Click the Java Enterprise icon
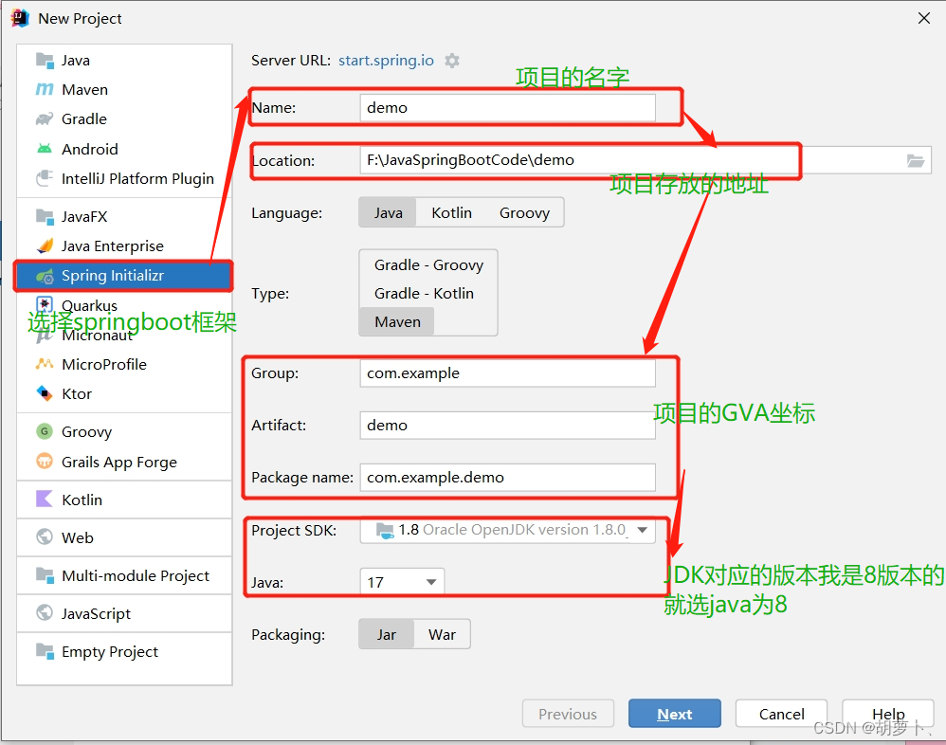Image resolution: width=946 pixels, height=745 pixels. click(x=45, y=246)
